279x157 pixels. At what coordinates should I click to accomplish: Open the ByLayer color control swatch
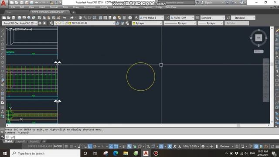(x=147, y=23)
